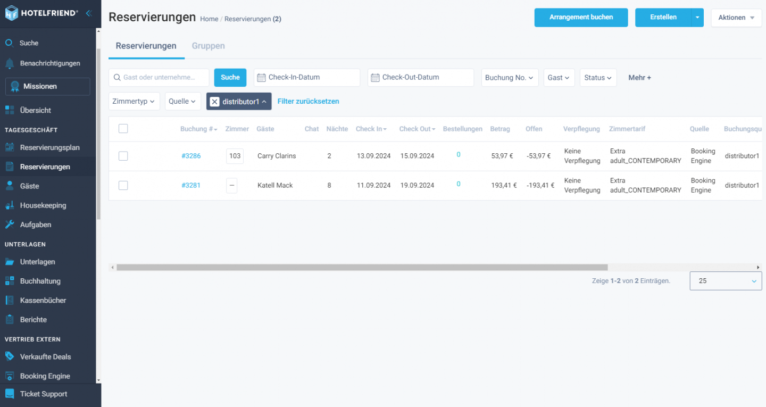Viewport: 766px width, 407px height.
Task: Open the Gast dropdown filter
Action: tap(559, 78)
